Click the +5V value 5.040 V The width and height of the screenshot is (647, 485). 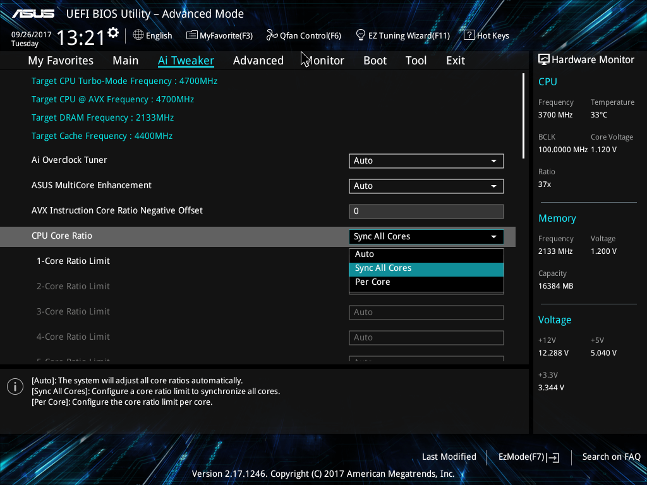click(x=603, y=353)
